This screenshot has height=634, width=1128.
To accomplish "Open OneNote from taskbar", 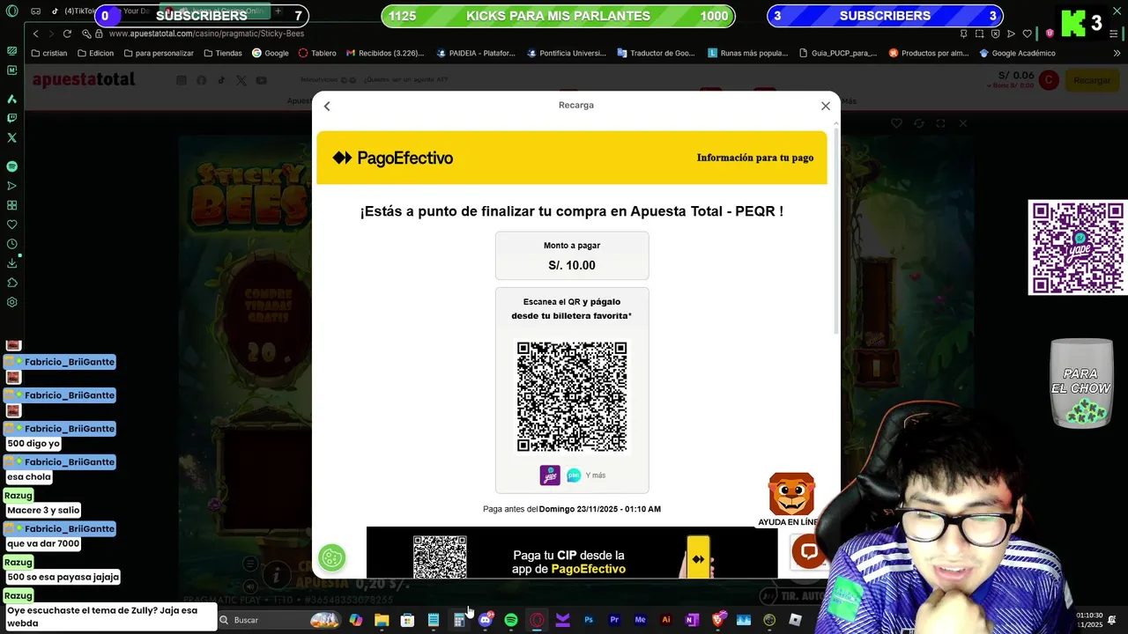I will (692, 620).
